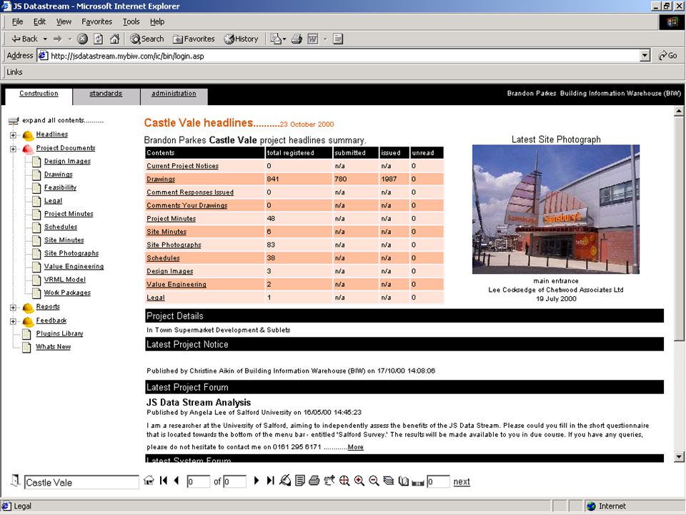Open Work Packages in the tree
This screenshot has width=686, height=515.
[67, 293]
